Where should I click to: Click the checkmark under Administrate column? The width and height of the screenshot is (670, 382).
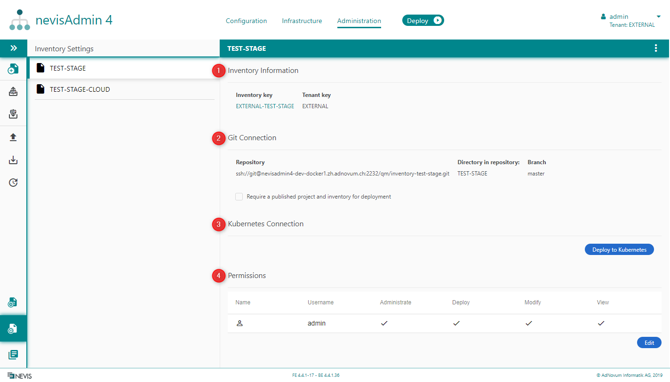point(384,323)
